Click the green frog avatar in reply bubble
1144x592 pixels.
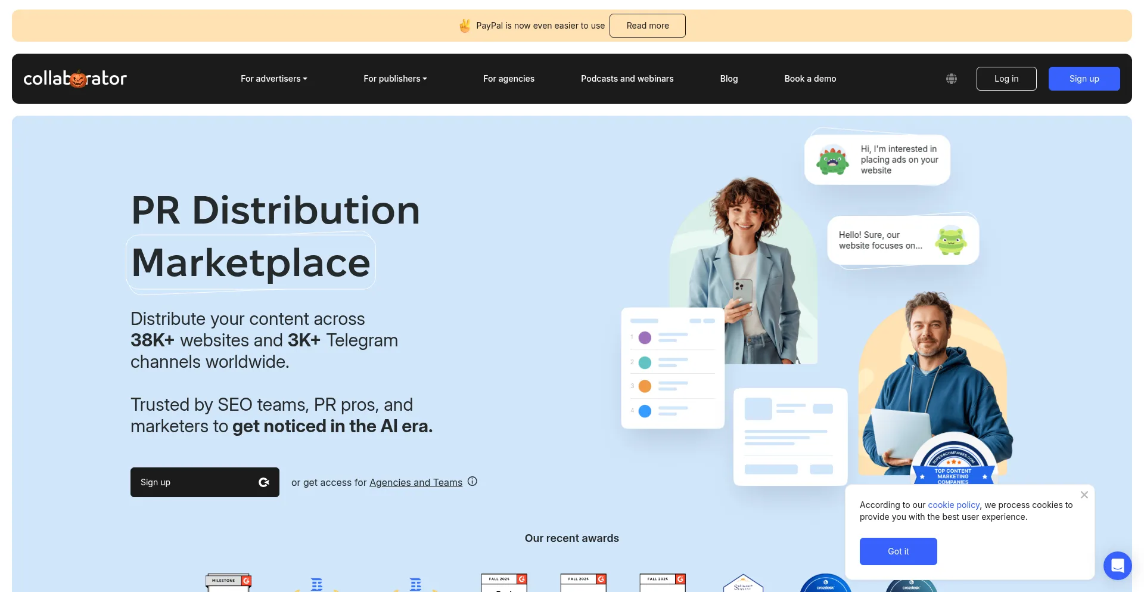click(950, 240)
